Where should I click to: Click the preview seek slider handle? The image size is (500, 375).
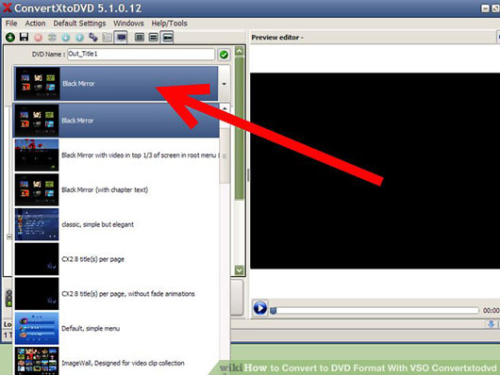tap(273, 310)
